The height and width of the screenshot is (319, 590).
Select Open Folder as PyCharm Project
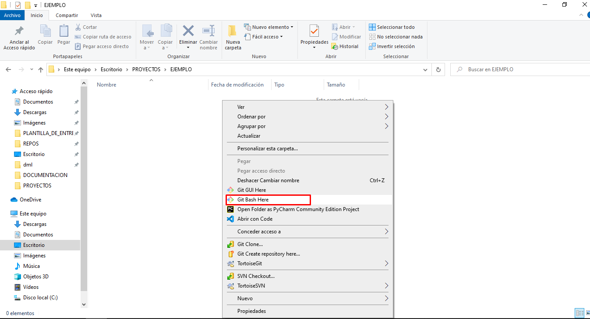[307, 209]
